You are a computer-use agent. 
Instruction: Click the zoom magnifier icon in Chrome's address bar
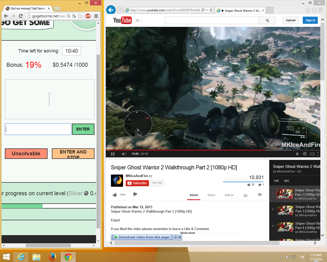[x=68, y=16]
